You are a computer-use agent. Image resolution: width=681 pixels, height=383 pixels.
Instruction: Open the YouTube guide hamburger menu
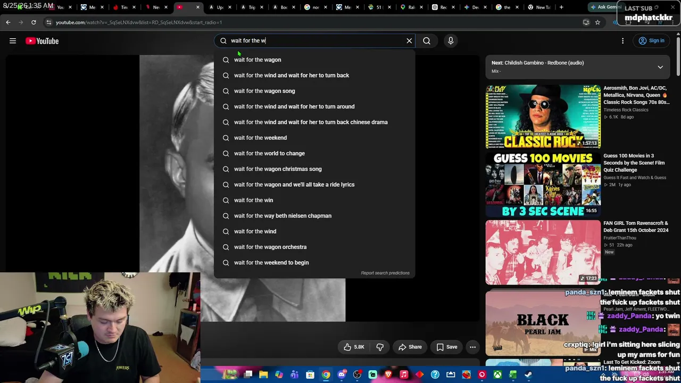pyautogui.click(x=13, y=41)
